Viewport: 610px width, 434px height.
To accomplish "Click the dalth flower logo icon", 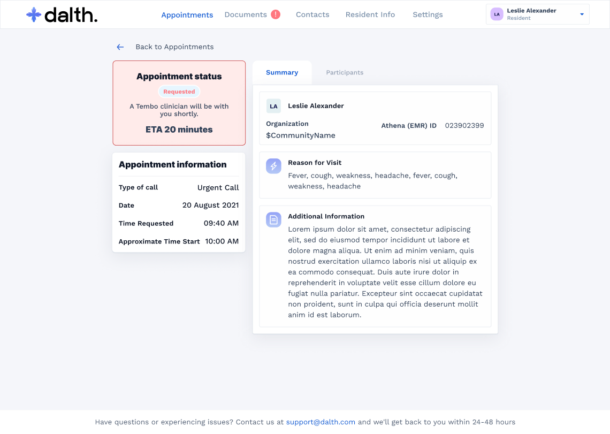I will click(x=34, y=15).
